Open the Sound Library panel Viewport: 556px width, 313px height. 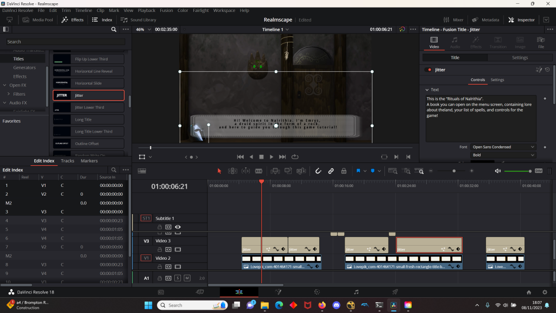click(x=138, y=20)
